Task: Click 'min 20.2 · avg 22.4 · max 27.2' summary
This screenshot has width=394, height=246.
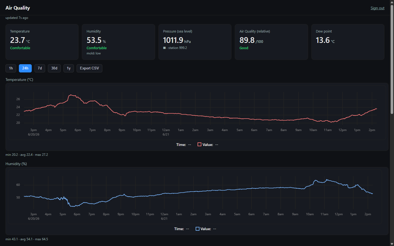Action: tap(27, 155)
